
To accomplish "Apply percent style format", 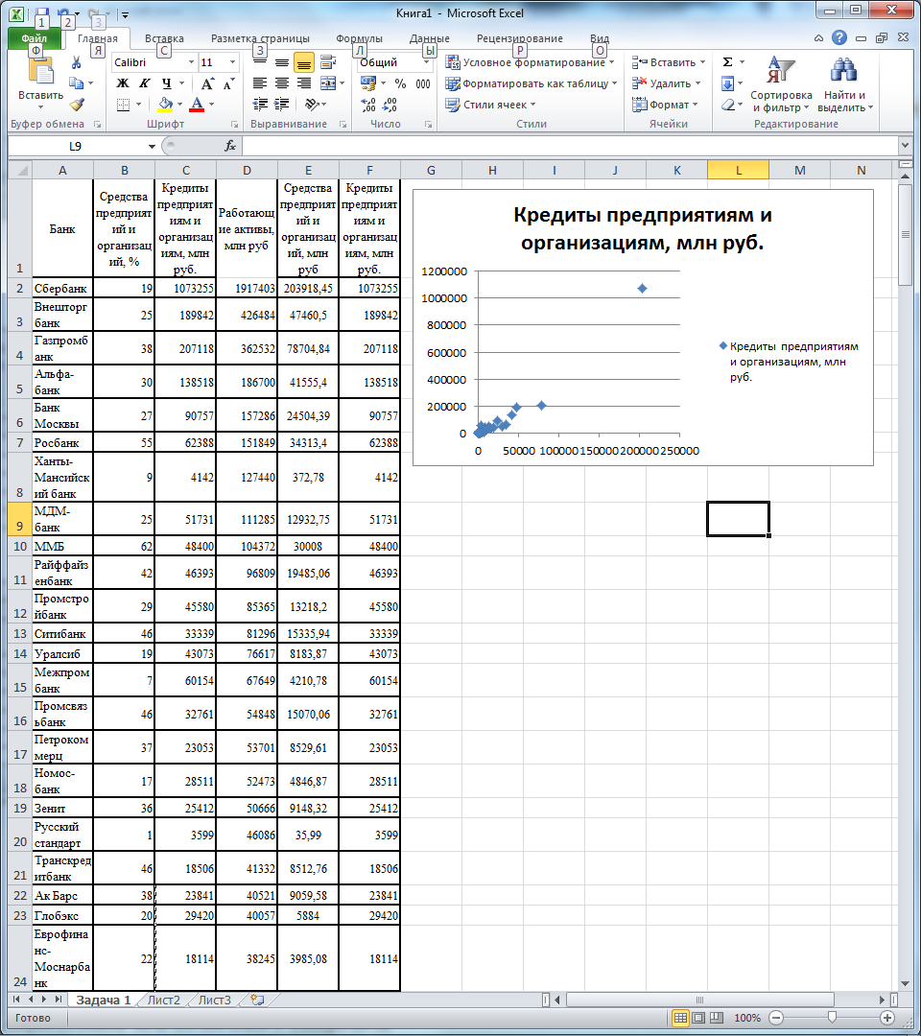I will coord(400,83).
